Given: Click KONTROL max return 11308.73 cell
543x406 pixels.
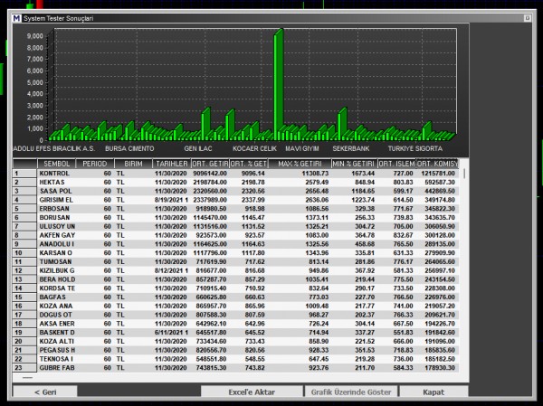Looking at the screenshot, I should coord(317,174).
